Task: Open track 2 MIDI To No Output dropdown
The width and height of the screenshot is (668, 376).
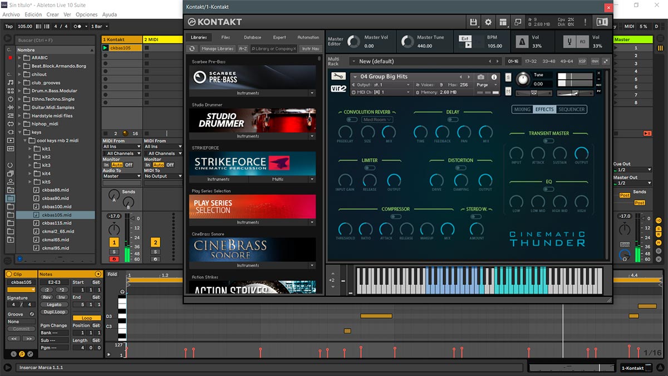Action: pos(163,176)
